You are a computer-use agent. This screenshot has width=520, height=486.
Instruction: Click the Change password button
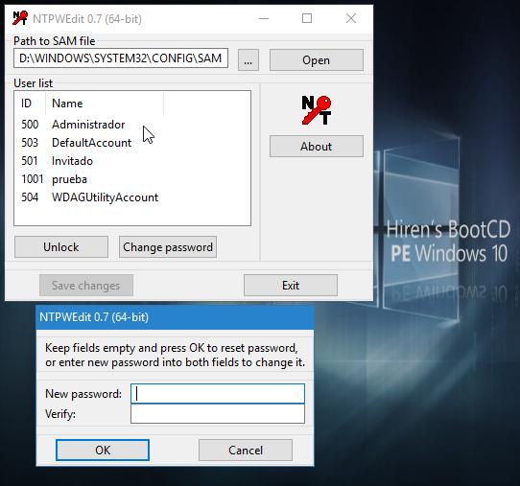[x=168, y=246]
